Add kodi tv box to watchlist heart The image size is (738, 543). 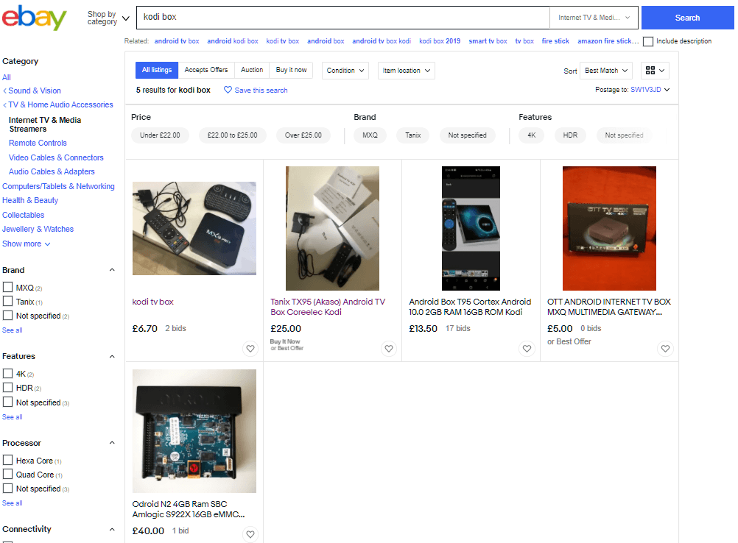[250, 349]
